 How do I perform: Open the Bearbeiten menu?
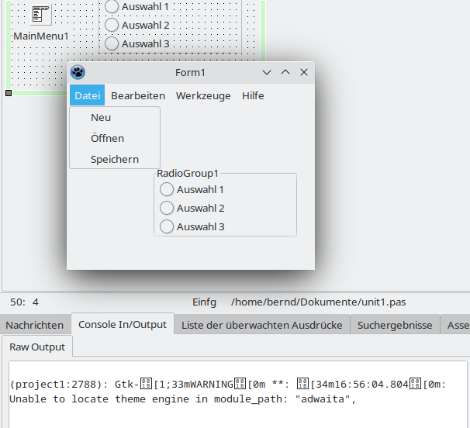(x=138, y=95)
